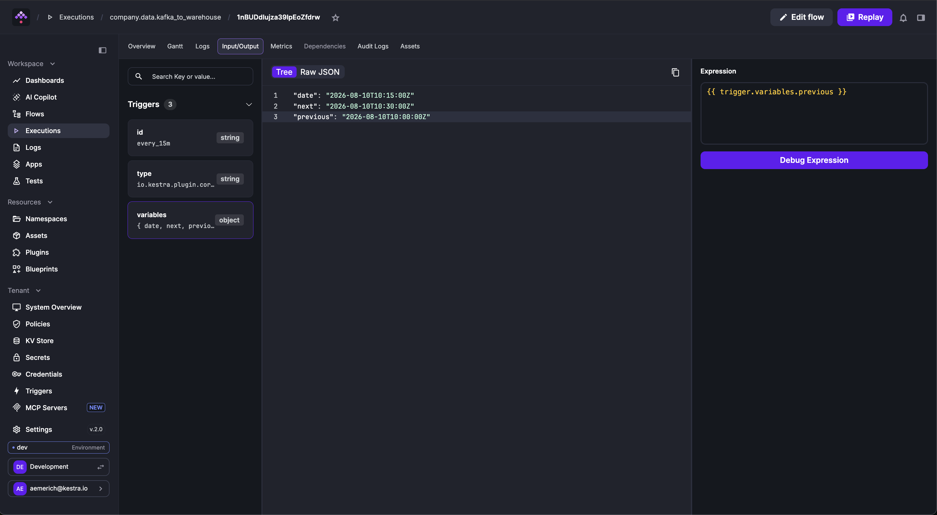The height and width of the screenshot is (515, 937).
Task: Open Blueprints page
Action: 58,269
